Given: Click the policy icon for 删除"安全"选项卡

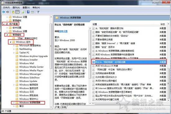Looking at the screenshot, I should click(94, 47).
